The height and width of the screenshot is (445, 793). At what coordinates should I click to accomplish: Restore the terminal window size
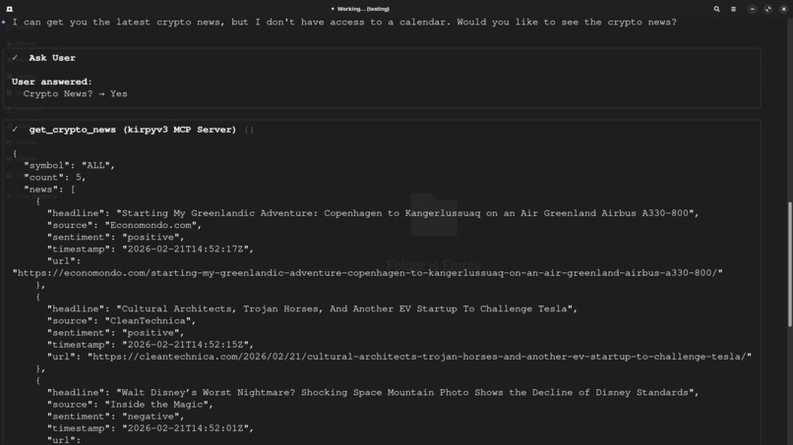coord(767,9)
